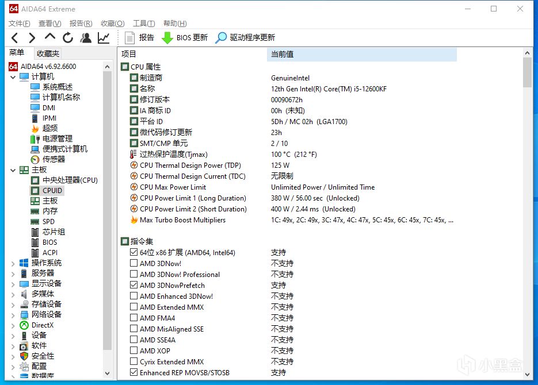538x385 pixels.
Task: Select 系统概述 in the tree
Action: [51, 87]
